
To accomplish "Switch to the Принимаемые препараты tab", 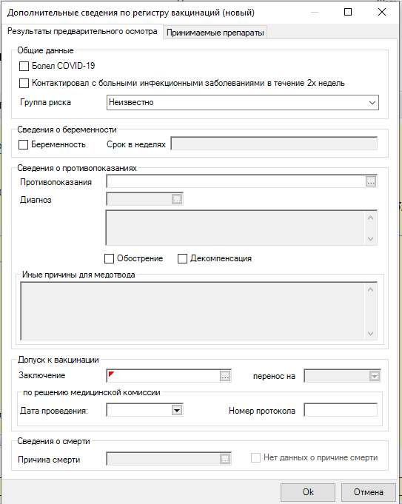I will tap(215, 33).
